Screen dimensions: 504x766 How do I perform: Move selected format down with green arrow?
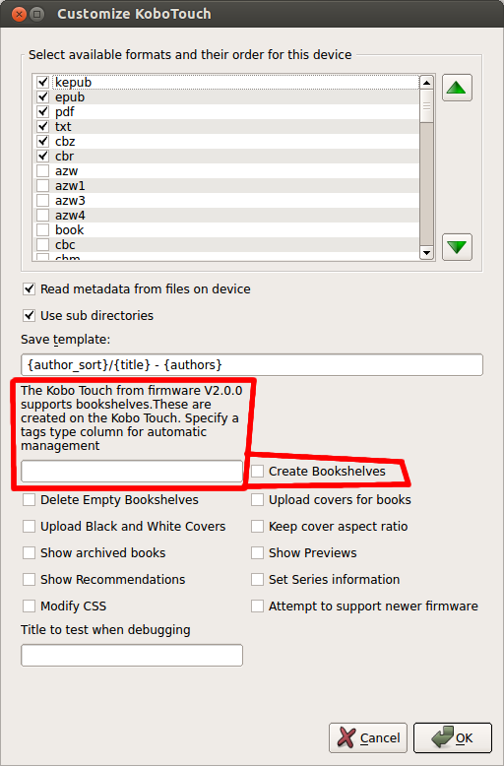pos(457,247)
